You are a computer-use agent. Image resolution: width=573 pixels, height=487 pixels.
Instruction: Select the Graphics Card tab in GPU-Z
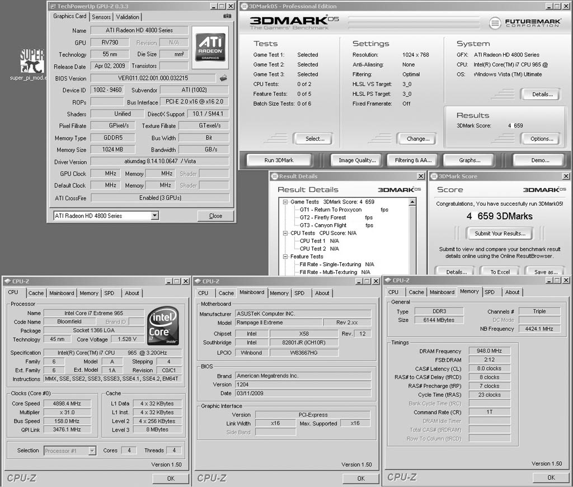[69, 16]
